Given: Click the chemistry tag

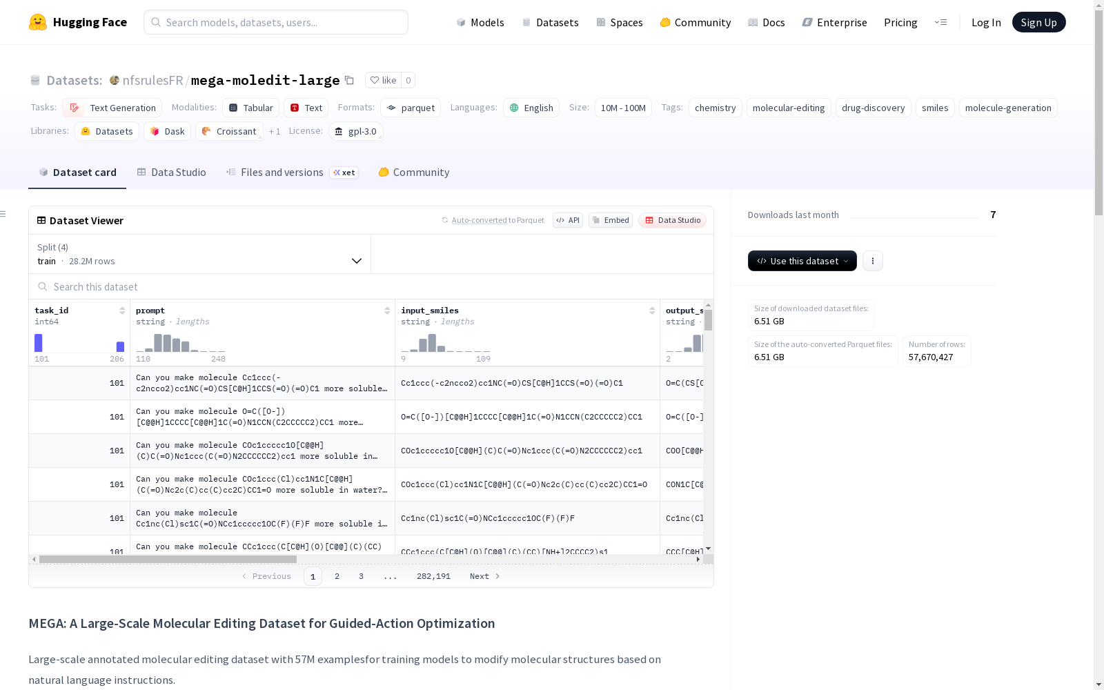Looking at the screenshot, I should tap(716, 108).
